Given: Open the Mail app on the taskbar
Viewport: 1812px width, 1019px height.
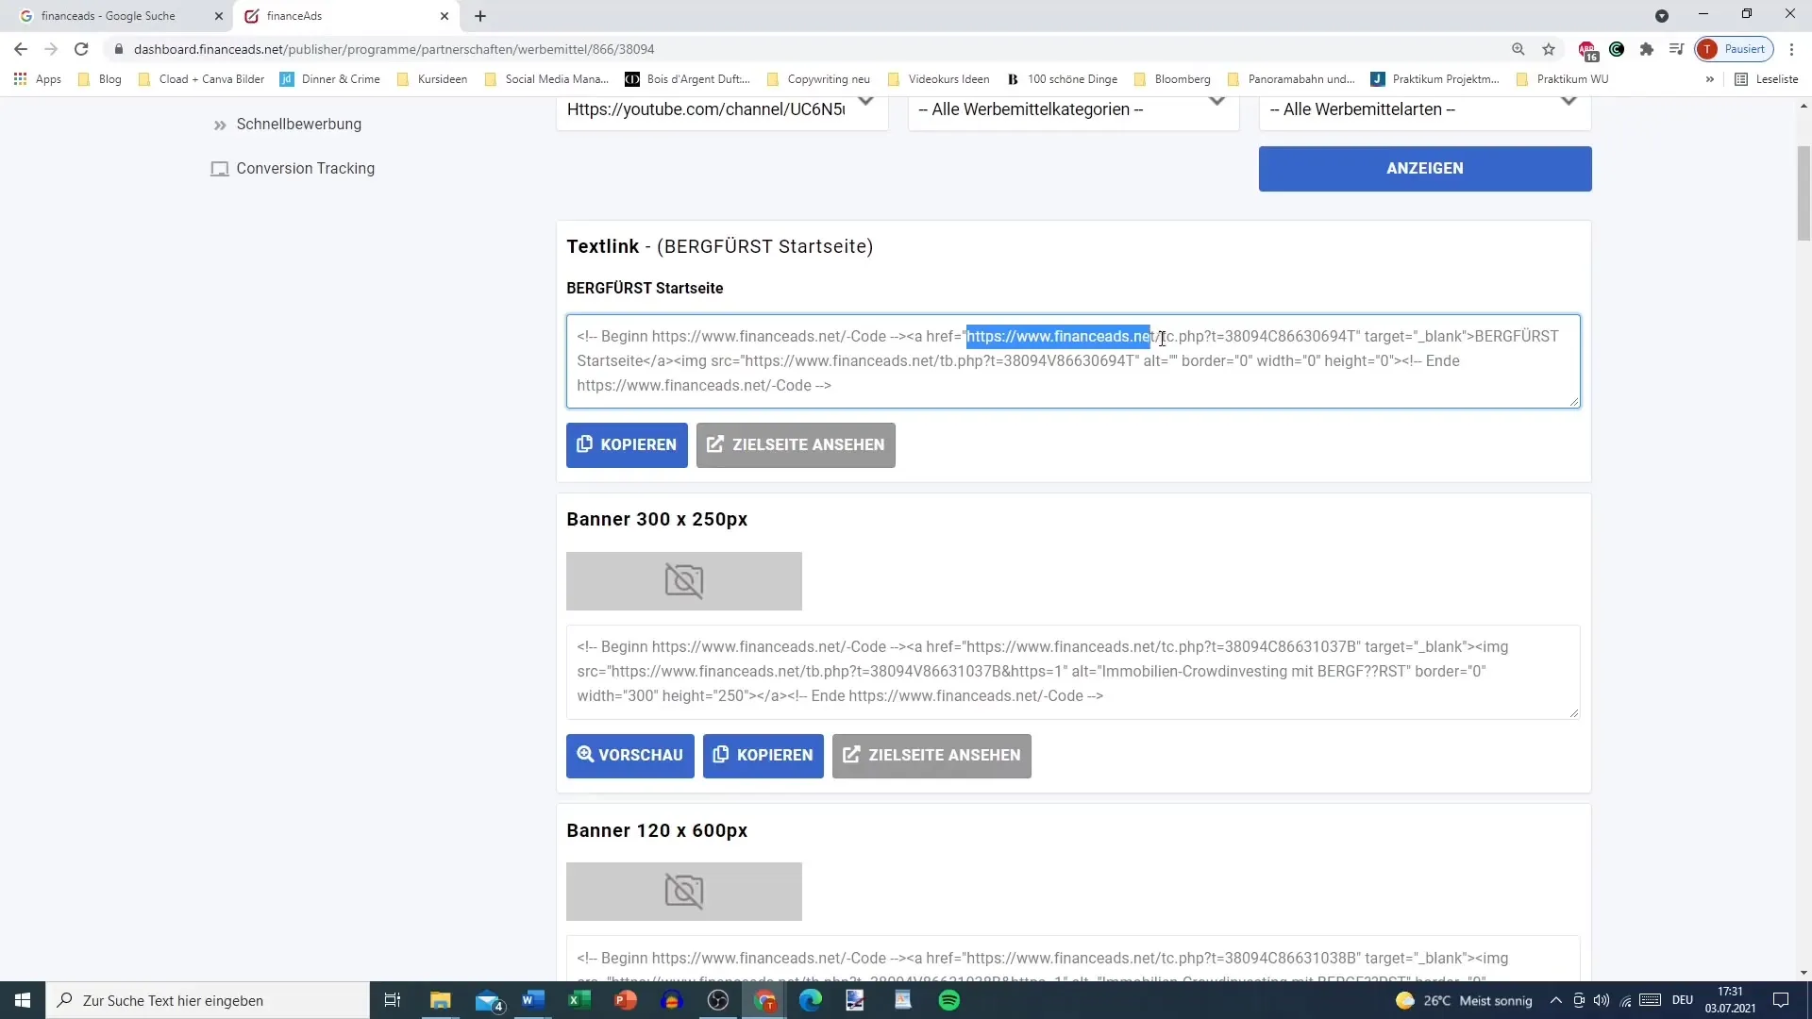Looking at the screenshot, I should coord(489,1000).
